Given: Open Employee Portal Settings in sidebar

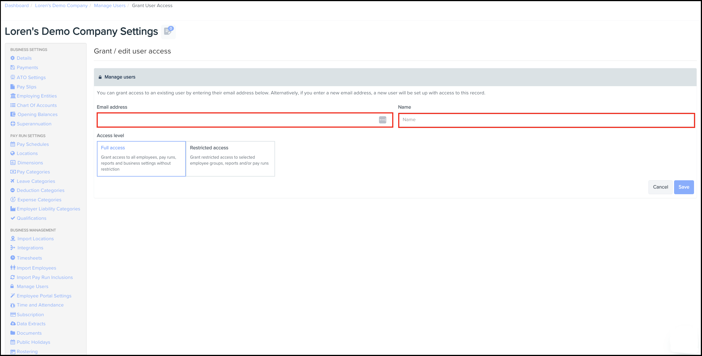Looking at the screenshot, I should tap(44, 296).
